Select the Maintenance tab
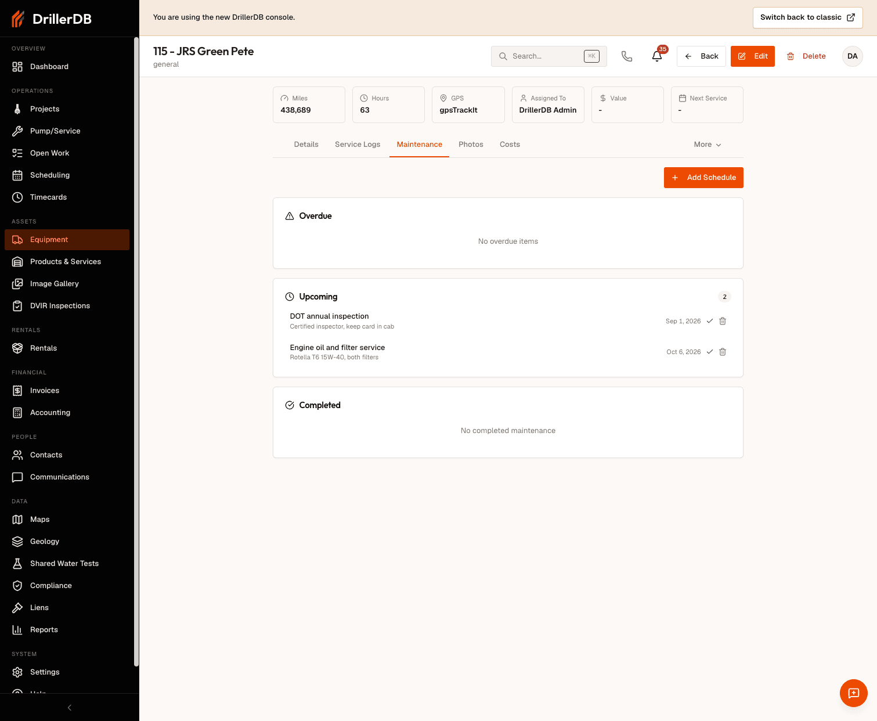 pyautogui.click(x=419, y=145)
